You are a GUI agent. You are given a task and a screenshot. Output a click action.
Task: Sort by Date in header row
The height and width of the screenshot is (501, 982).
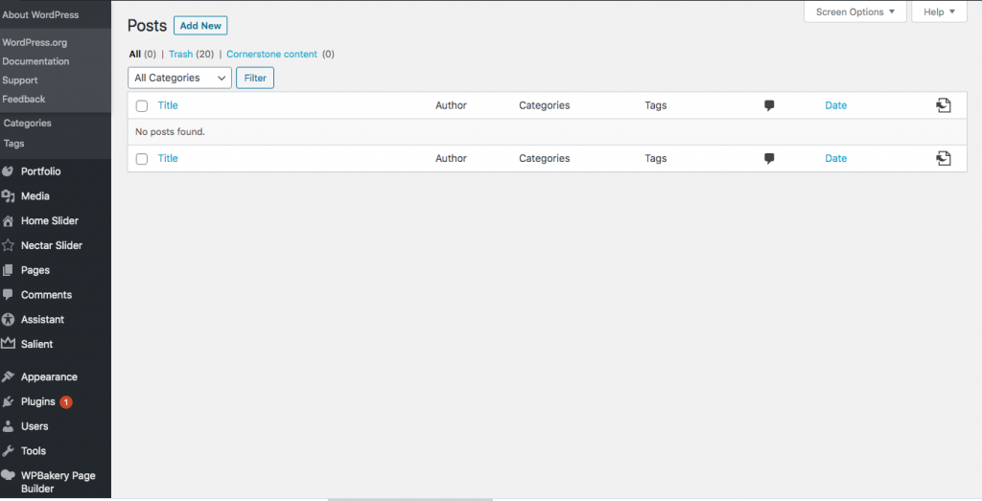[x=835, y=105]
